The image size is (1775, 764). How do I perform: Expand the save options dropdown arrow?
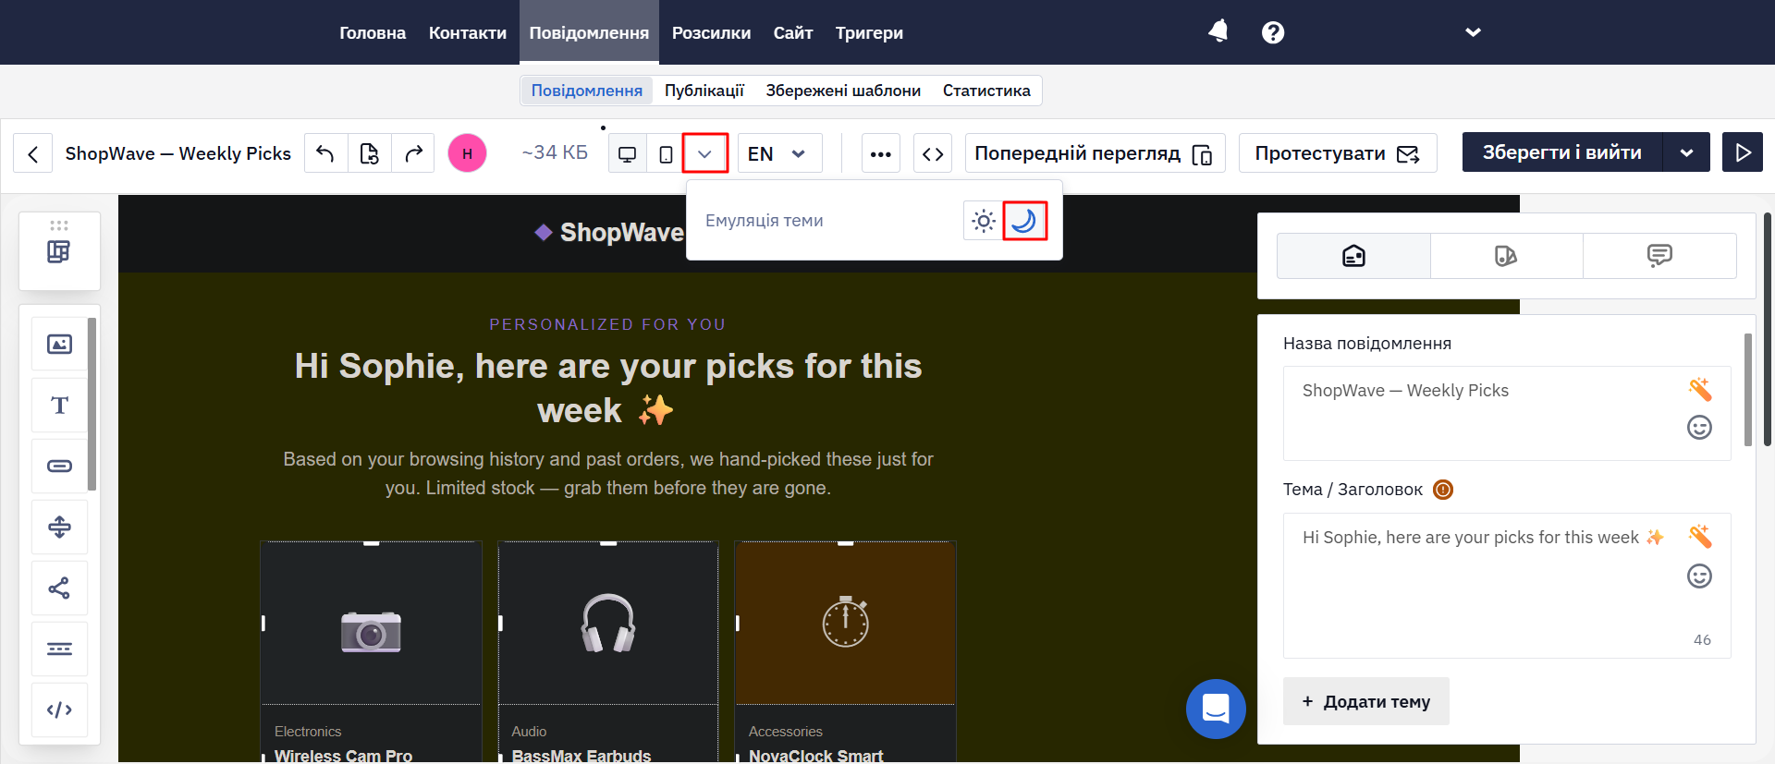1686,152
